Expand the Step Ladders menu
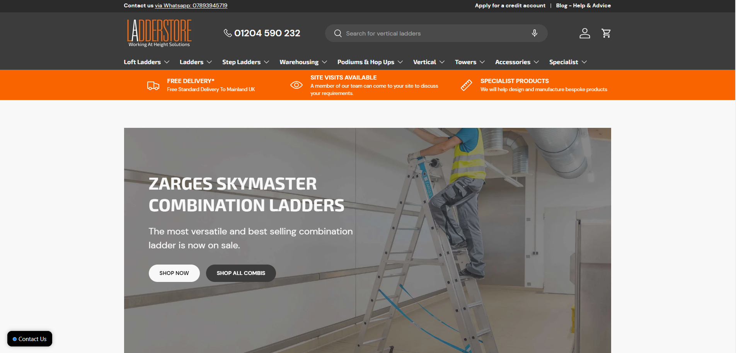736x353 pixels. (x=245, y=62)
